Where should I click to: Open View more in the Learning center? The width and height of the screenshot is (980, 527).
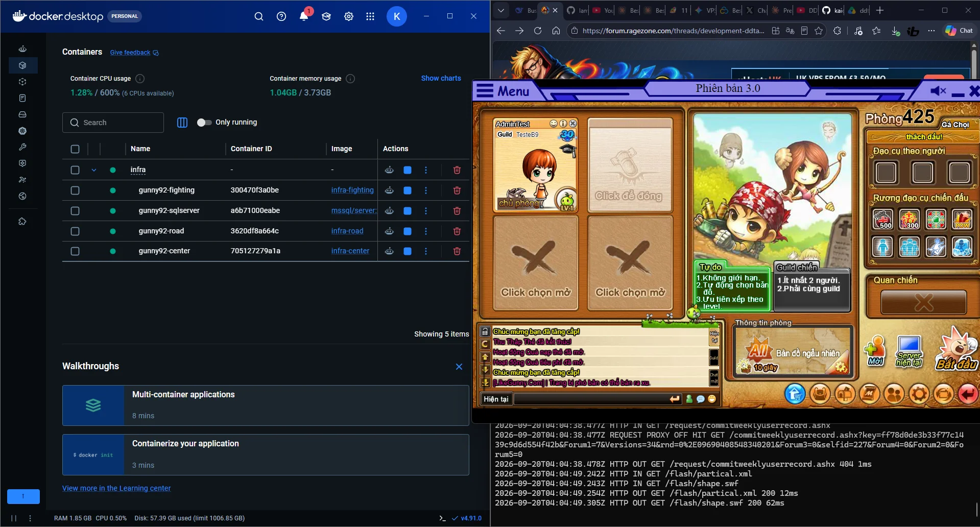[x=116, y=488]
